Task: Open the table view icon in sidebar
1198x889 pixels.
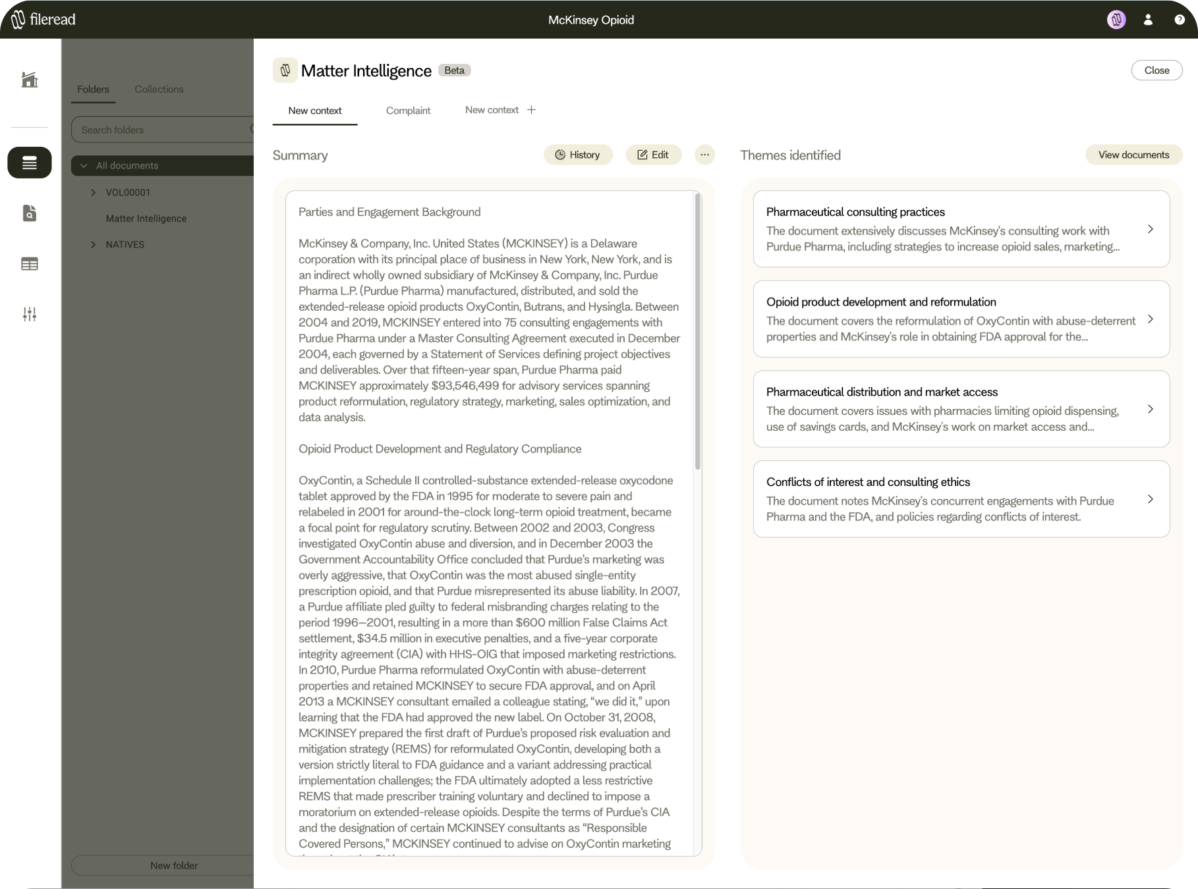Action: [30, 264]
